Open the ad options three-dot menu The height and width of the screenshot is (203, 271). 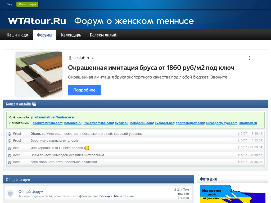coord(249,58)
